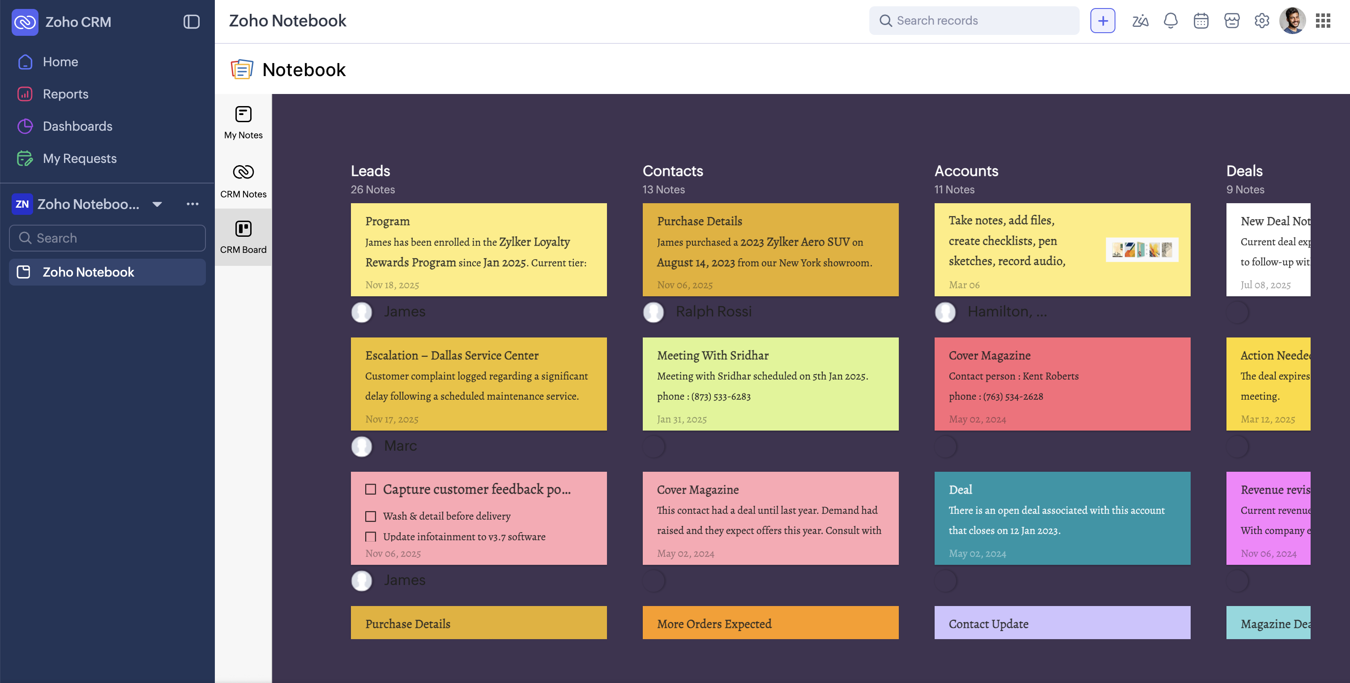Open the notifications bell
Screen dimensions: 1350x683
point(1170,21)
